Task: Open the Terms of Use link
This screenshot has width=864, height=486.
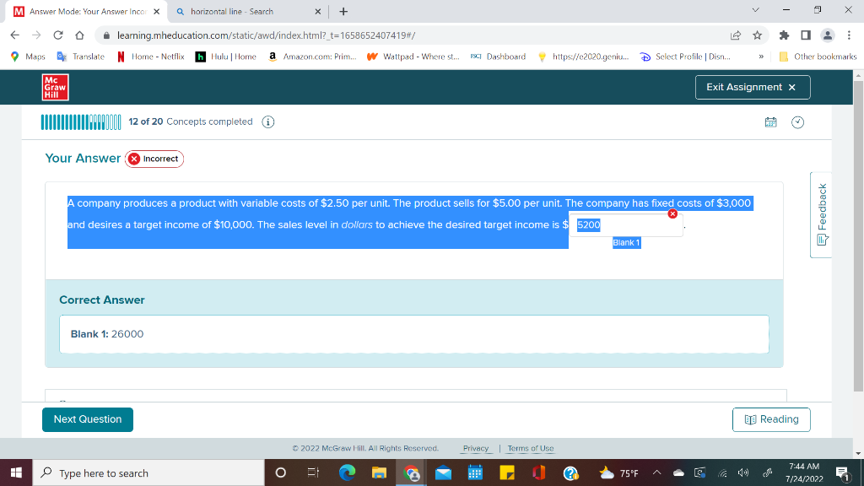Action: click(x=528, y=448)
